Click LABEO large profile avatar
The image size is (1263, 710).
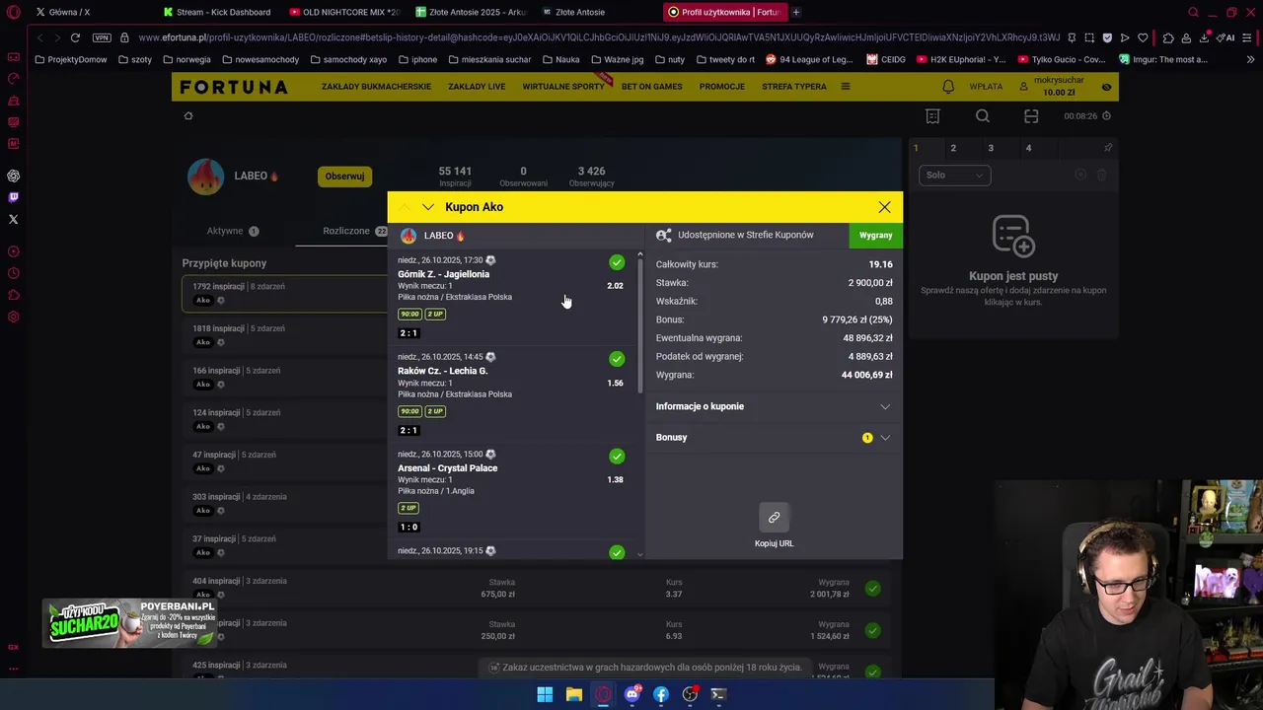205,177
